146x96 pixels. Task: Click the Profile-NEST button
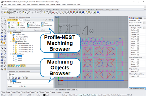pyautogui.click(x=11, y=20)
